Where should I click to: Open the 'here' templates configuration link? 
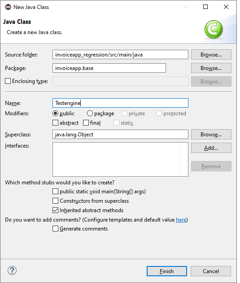(x=181, y=220)
